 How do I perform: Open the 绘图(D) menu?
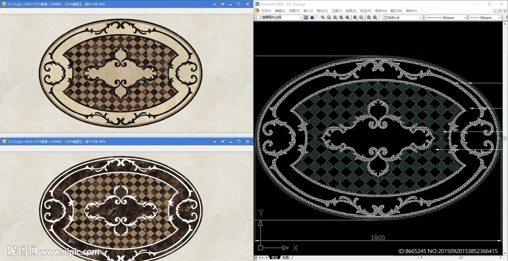tap(351, 11)
